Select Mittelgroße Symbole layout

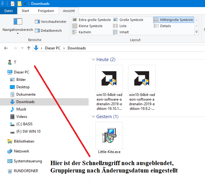[174, 20]
